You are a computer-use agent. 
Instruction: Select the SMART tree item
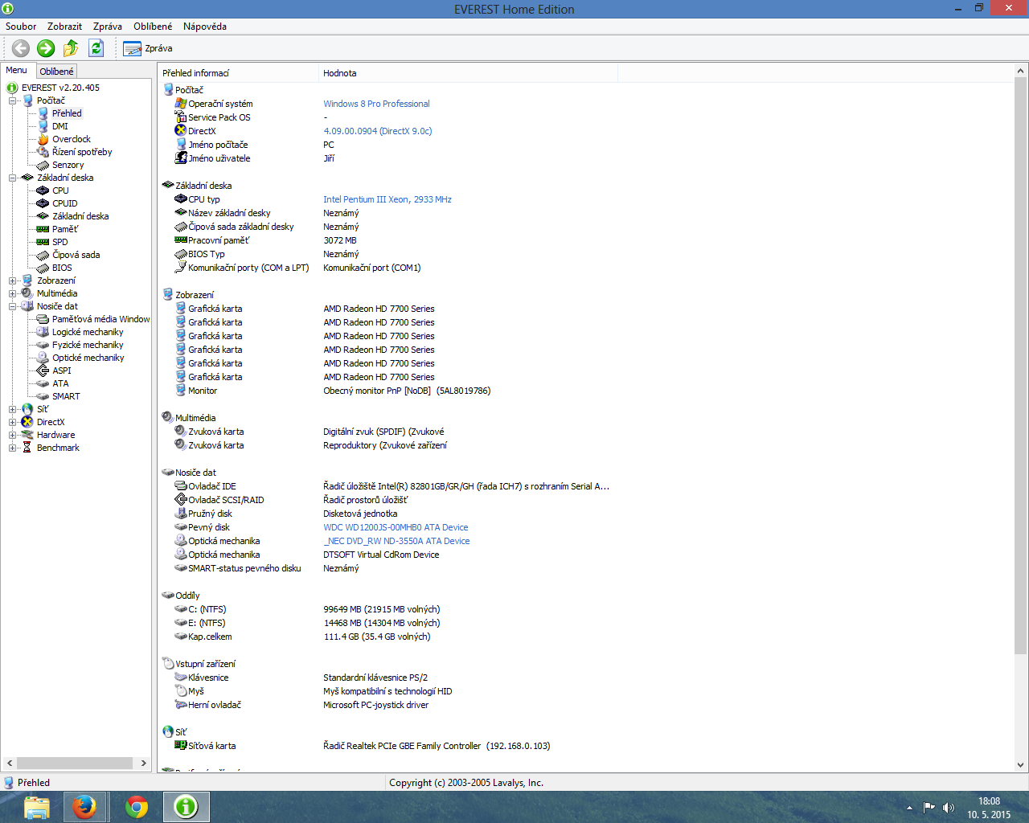pos(66,396)
